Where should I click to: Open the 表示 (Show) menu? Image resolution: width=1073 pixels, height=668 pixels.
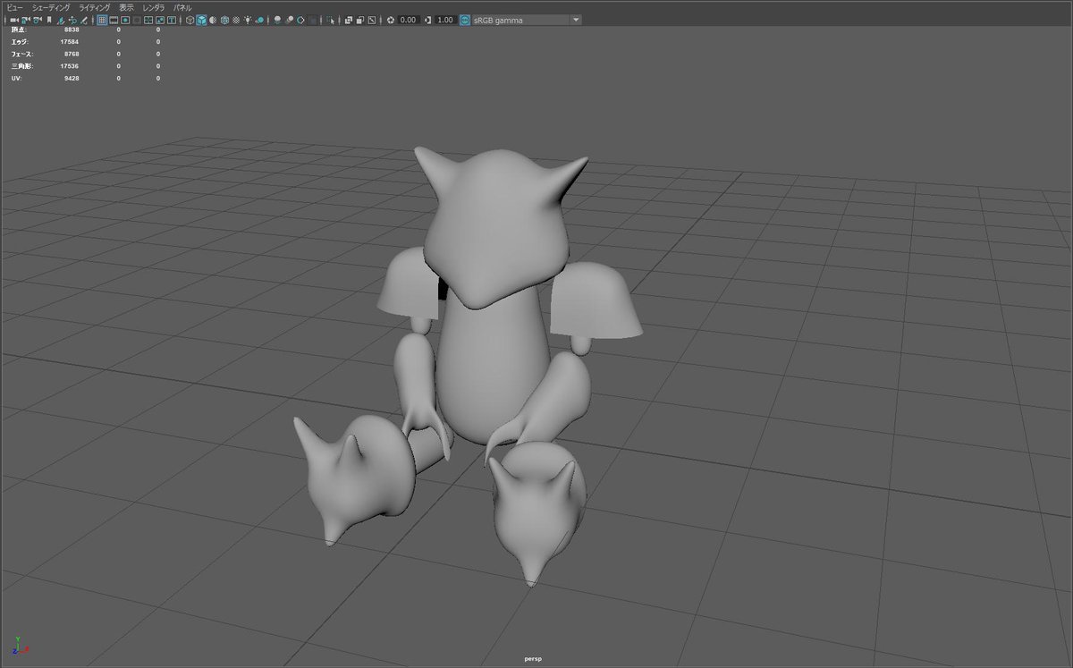coord(126,7)
